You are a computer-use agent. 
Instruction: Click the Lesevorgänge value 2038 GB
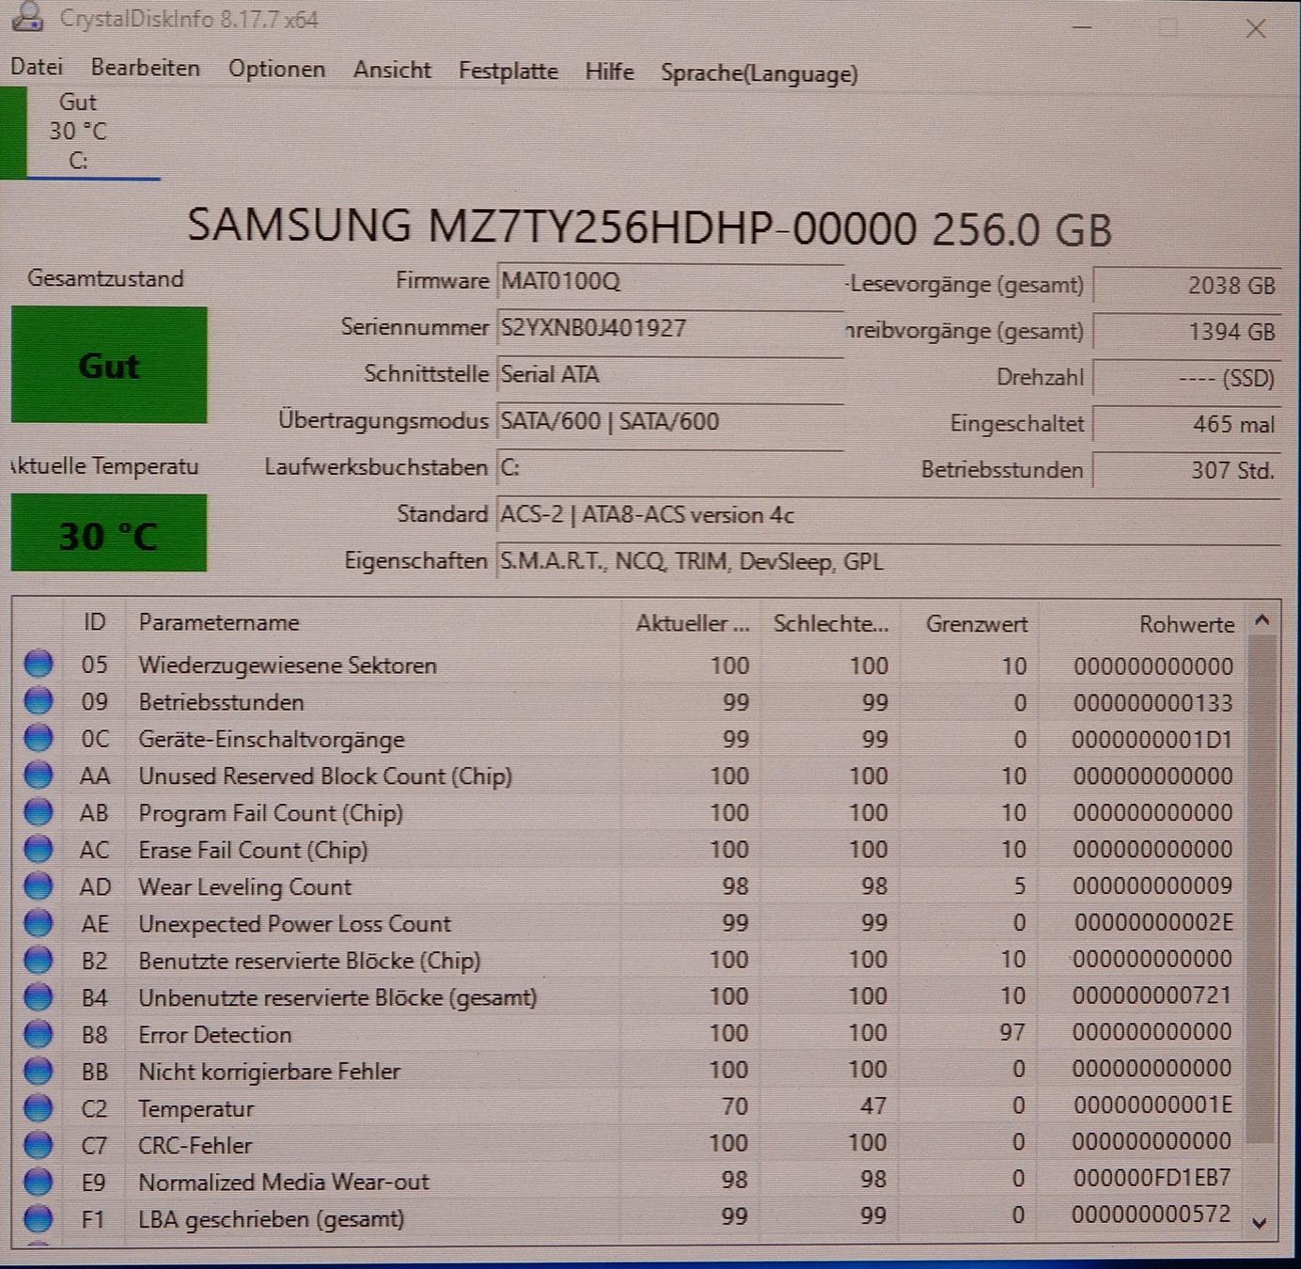tap(1187, 285)
